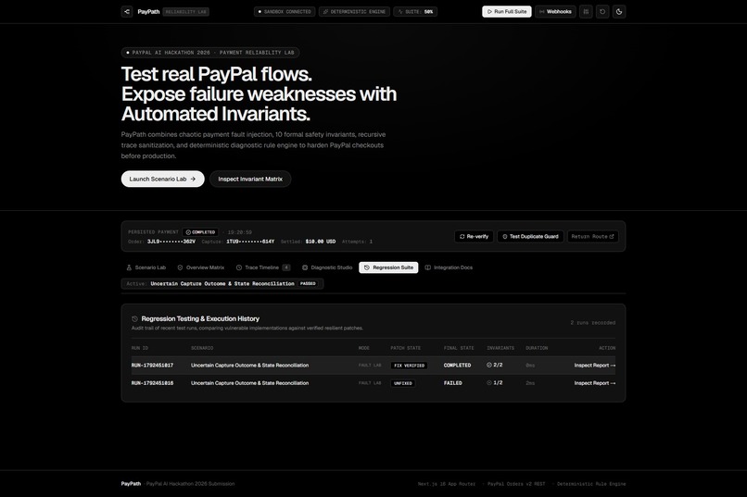
Task: Click the COMPLETED final state cell
Action: click(457, 366)
